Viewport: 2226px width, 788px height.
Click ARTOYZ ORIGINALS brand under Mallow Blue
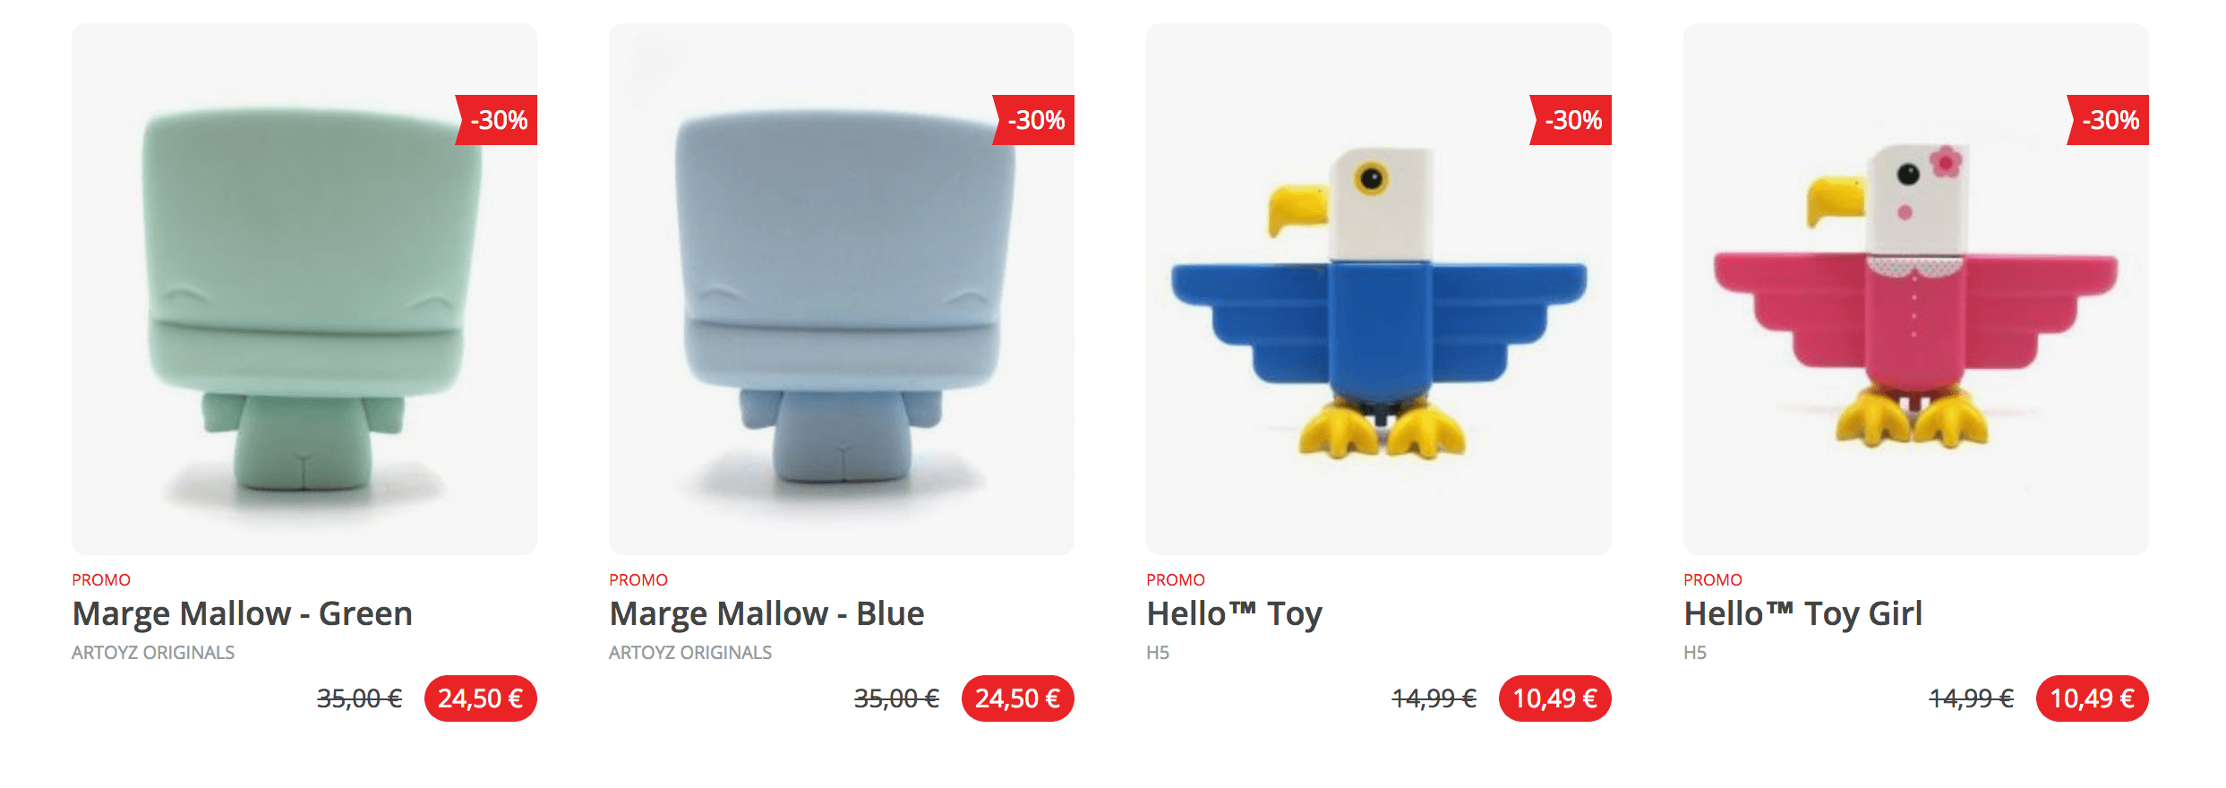(690, 653)
